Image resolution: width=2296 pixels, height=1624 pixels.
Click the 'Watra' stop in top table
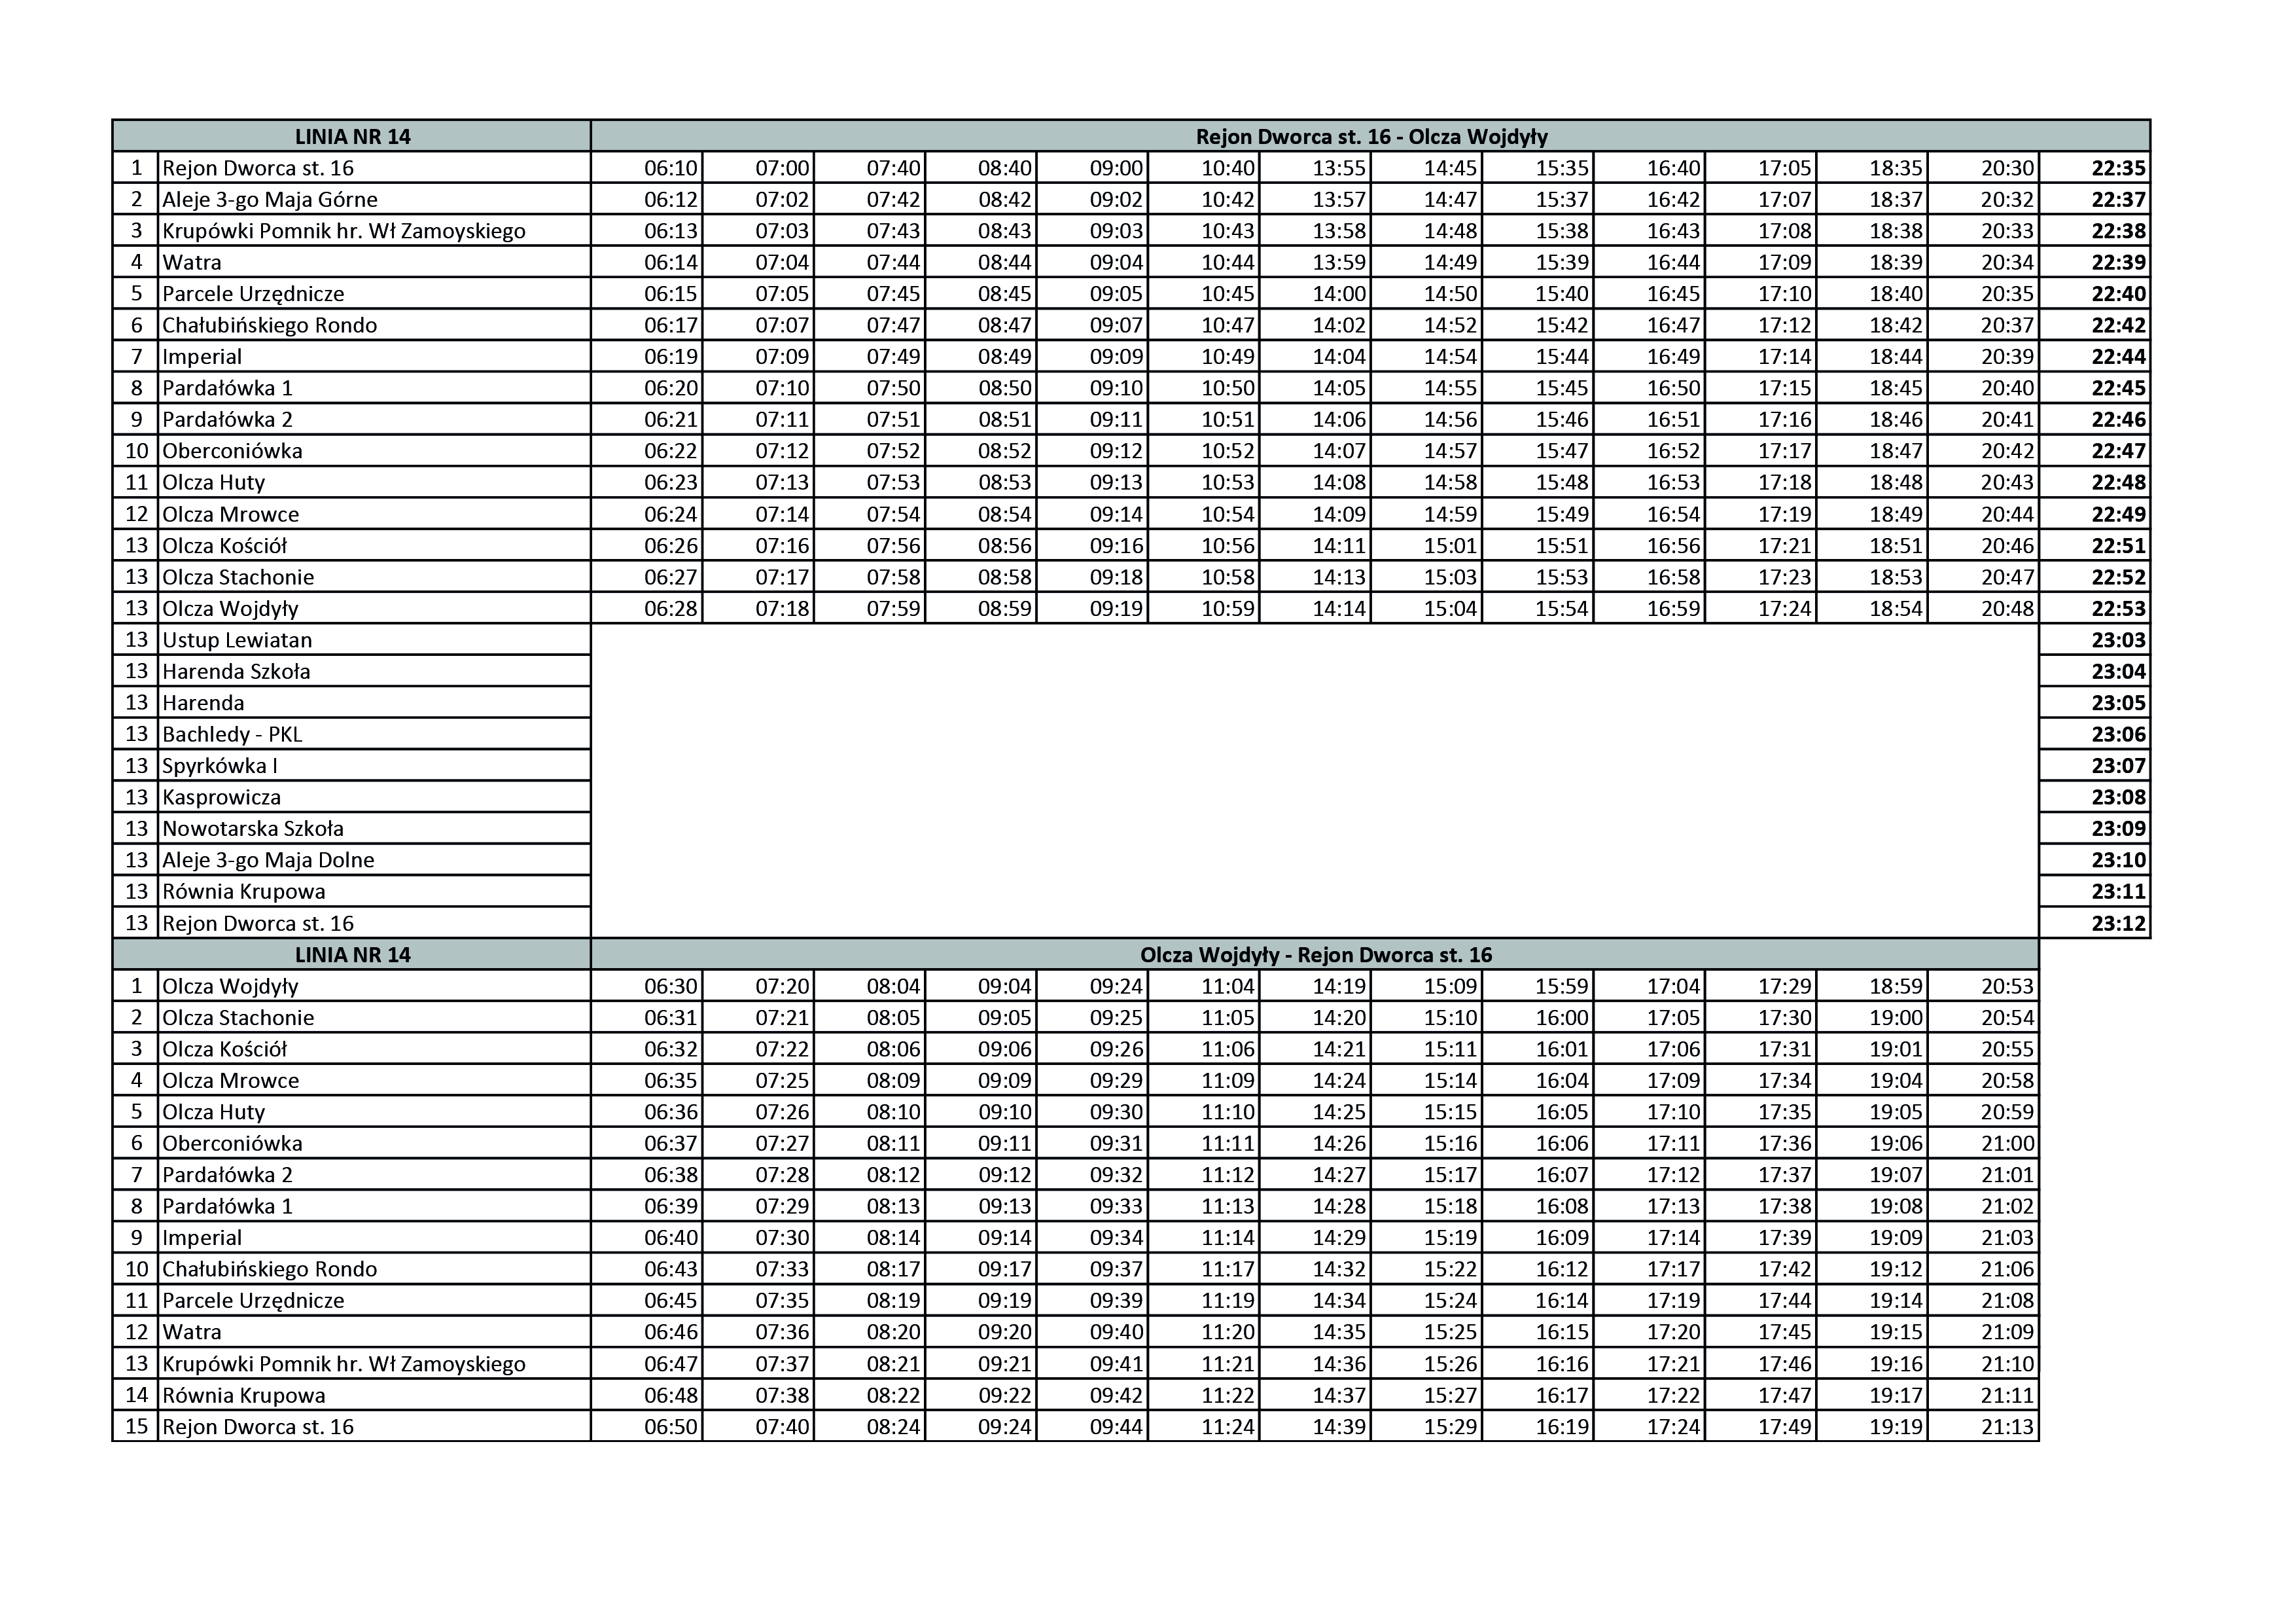coord(192,262)
